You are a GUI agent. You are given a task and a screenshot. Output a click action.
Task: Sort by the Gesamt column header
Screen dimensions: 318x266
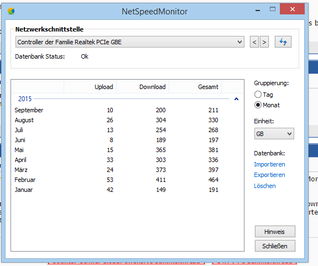[195, 87]
